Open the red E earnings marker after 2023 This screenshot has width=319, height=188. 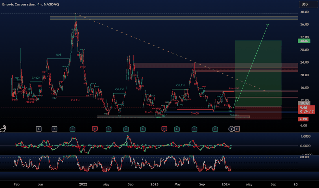tap(164, 129)
